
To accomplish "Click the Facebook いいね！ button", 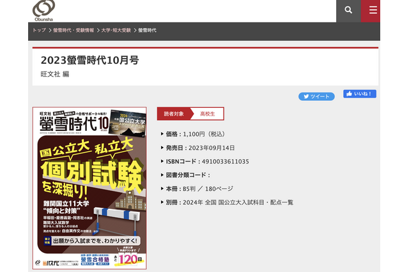I will coord(360,94).
